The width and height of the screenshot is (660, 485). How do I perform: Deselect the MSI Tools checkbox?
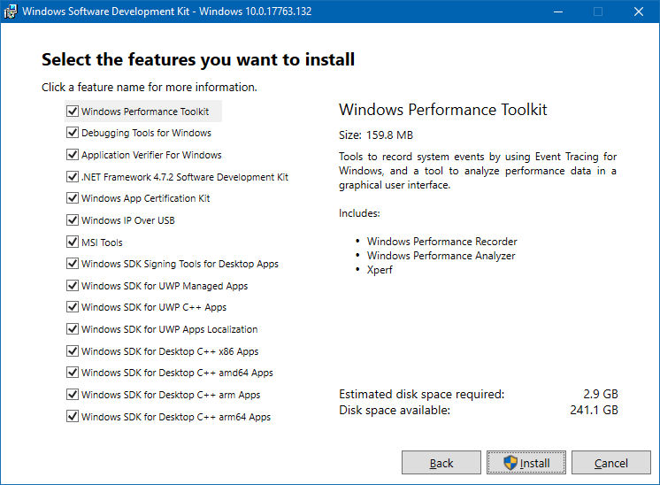click(73, 242)
